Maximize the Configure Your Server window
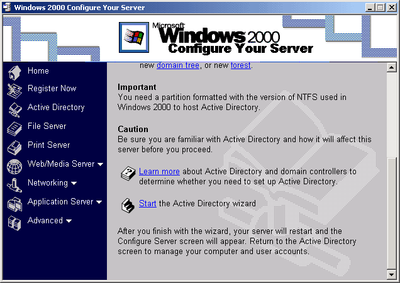400x283 pixels. point(380,8)
